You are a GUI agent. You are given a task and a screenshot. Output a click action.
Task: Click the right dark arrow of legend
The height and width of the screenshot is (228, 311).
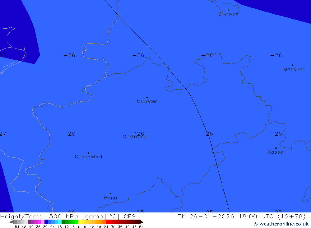(x=141, y=222)
